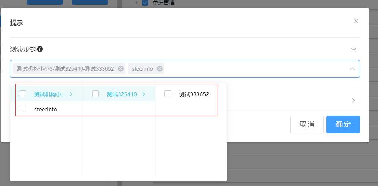Expand the 单据管理 tree node triangle

[x=137, y=3]
